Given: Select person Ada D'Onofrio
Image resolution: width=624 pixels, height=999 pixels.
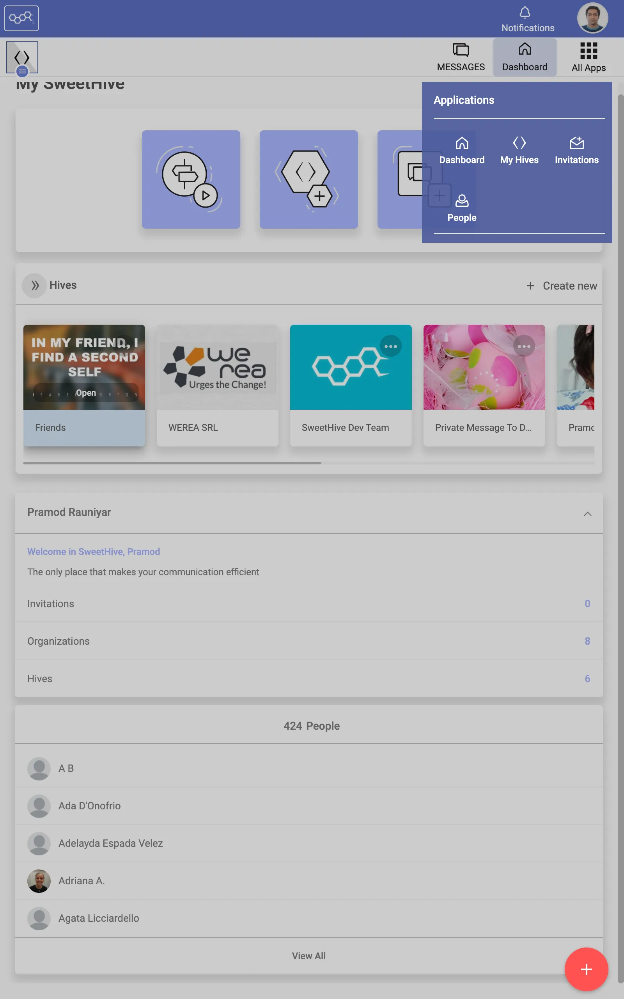Looking at the screenshot, I should coord(309,806).
